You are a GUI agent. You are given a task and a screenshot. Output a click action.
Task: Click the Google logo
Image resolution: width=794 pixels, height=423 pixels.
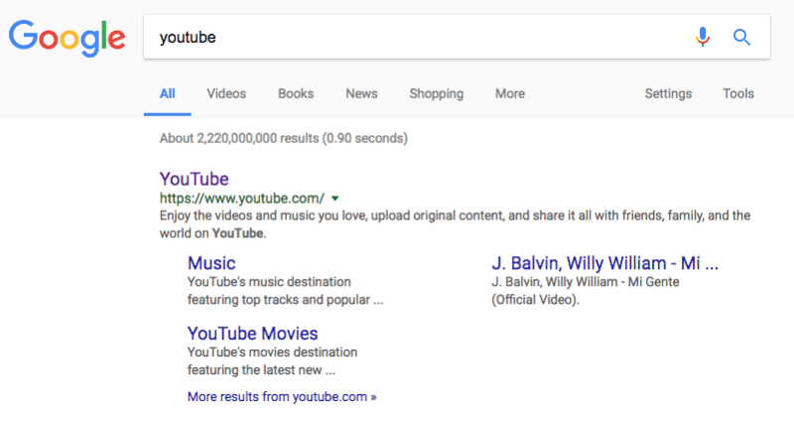click(x=66, y=38)
